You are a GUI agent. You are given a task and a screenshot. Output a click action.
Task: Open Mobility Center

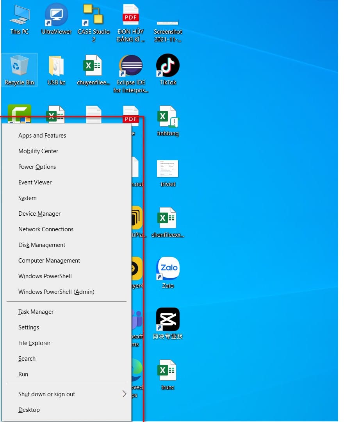(x=66, y=151)
